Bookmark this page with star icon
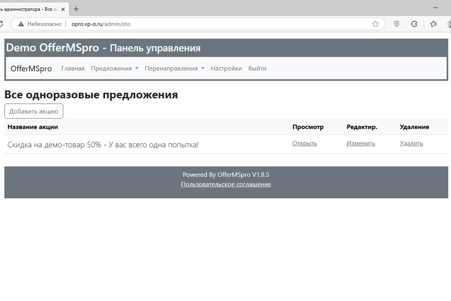The image size is (451, 301). [x=375, y=24]
